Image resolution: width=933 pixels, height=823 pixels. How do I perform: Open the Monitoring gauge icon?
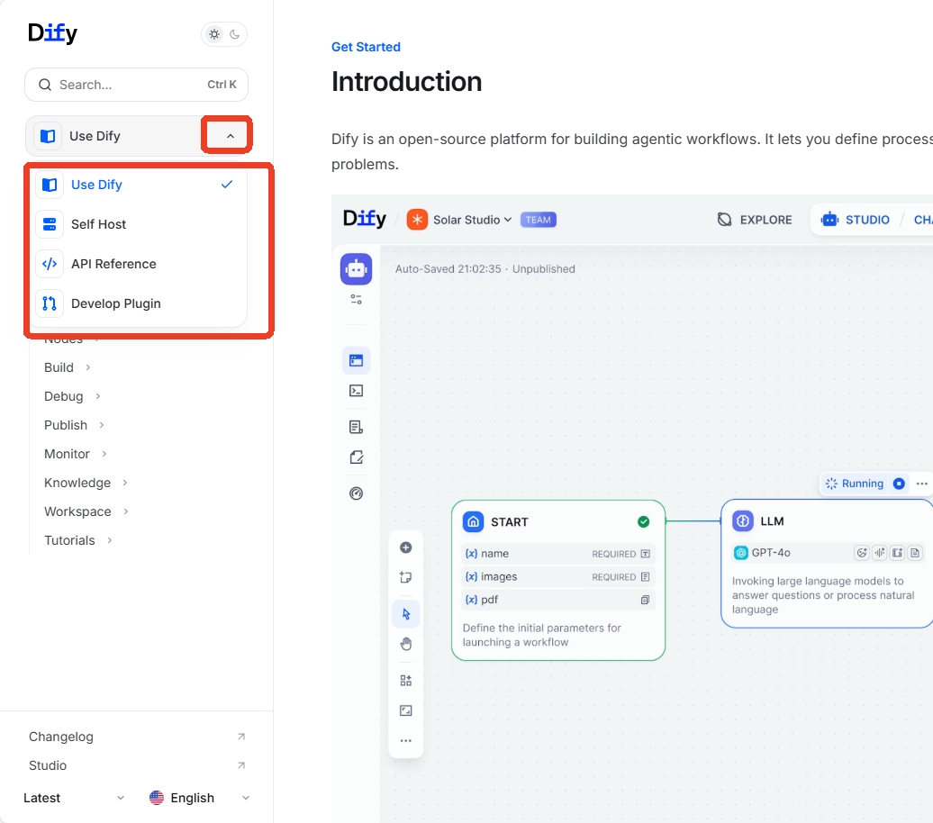(357, 493)
